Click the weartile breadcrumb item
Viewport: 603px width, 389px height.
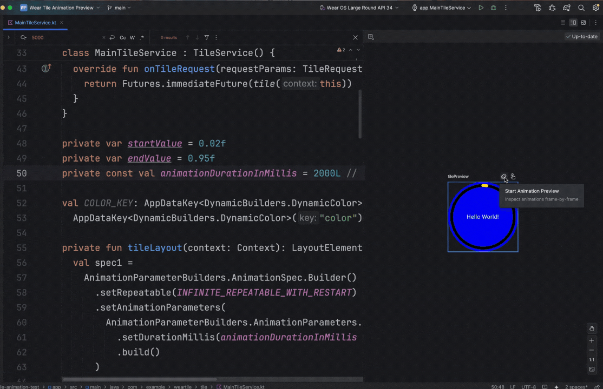tap(182, 387)
